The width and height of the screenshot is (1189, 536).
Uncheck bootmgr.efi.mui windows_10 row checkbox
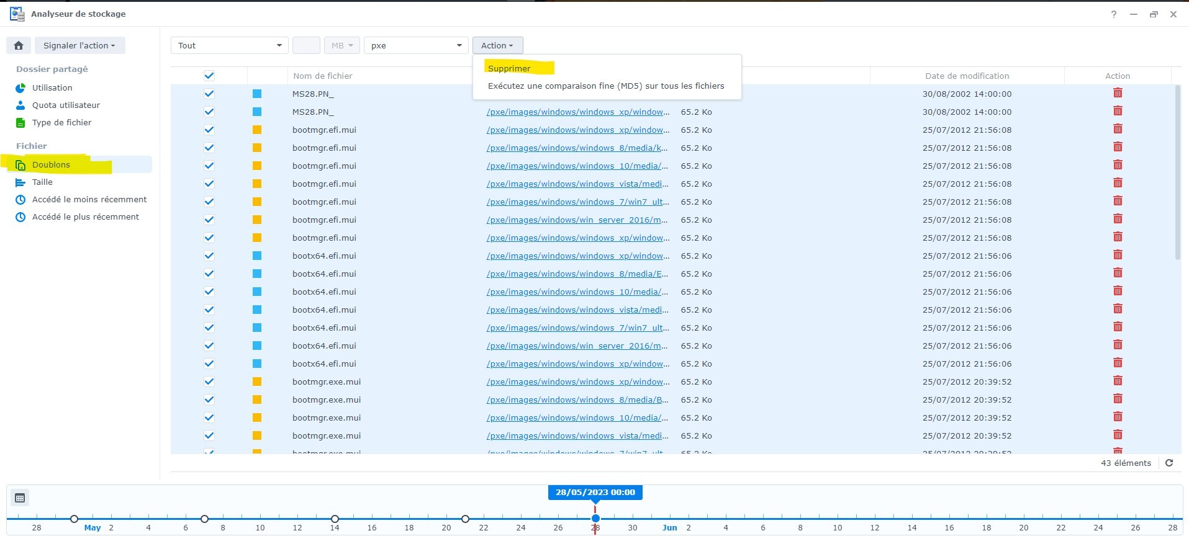pos(209,166)
